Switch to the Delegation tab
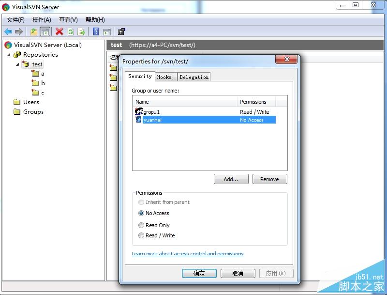 pyautogui.click(x=194, y=77)
